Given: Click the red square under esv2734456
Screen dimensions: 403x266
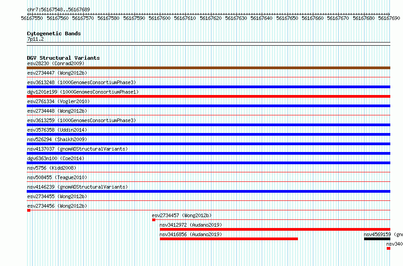Looking at the screenshot, I should (29, 210).
